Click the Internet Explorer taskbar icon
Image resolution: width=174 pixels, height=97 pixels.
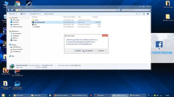pyautogui.click(x=10, y=95)
